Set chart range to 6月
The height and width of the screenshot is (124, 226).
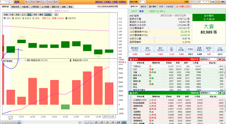click(102, 122)
